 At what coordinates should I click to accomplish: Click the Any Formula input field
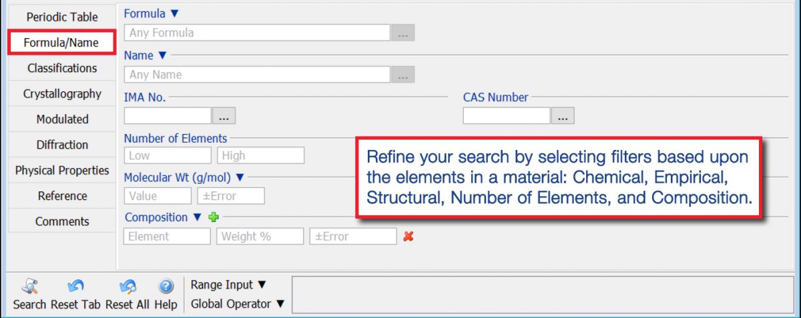(x=257, y=33)
